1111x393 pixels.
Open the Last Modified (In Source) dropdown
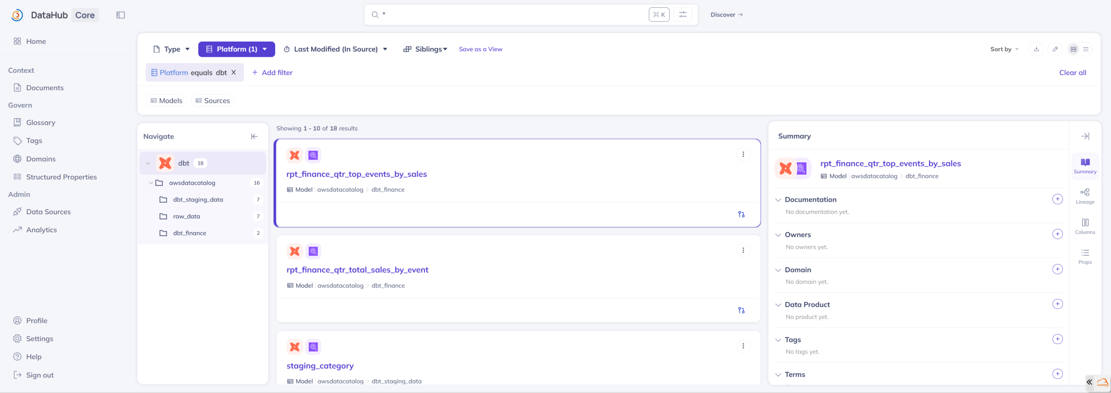335,49
